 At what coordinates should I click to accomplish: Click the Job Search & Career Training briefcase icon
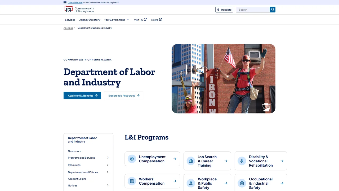pyautogui.click(x=191, y=161)
